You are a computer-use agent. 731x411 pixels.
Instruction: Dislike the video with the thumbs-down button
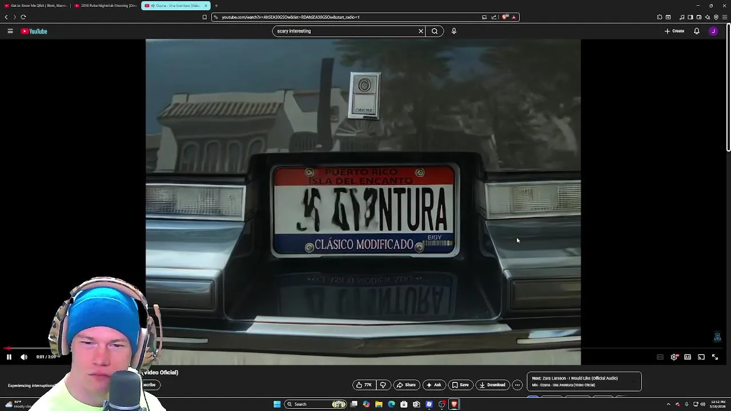click(383, 385)
